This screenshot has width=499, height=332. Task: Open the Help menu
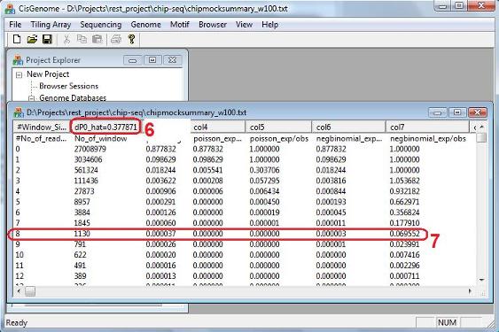269,25
